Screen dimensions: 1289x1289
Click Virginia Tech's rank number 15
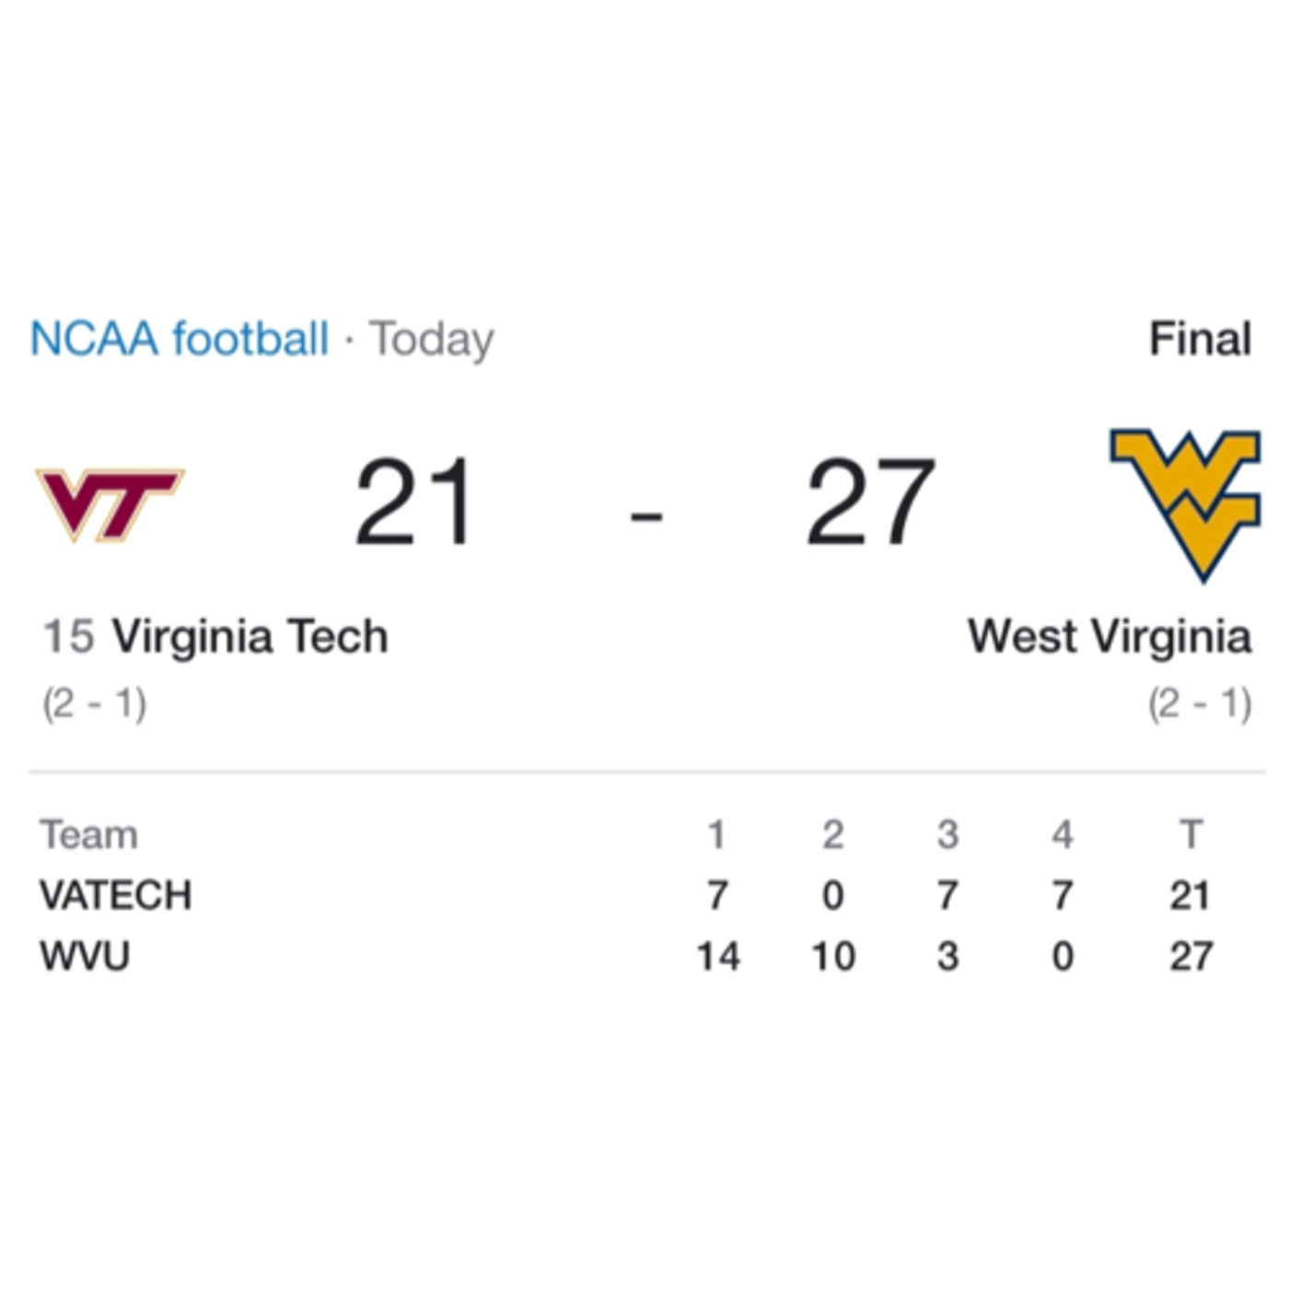point(69,637)
